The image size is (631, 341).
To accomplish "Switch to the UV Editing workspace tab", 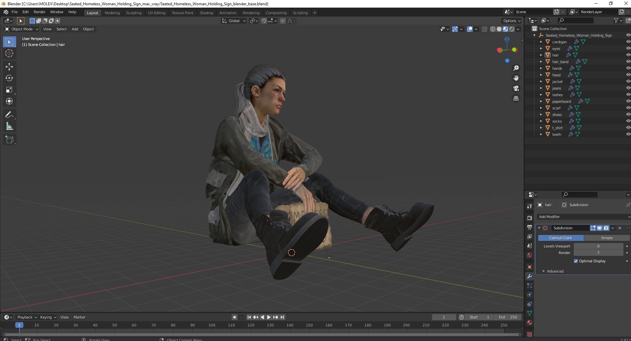I will pyautogui.click(x=157, y=13).
